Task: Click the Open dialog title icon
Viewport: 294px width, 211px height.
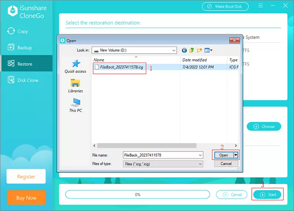Action: pos(62,40)
